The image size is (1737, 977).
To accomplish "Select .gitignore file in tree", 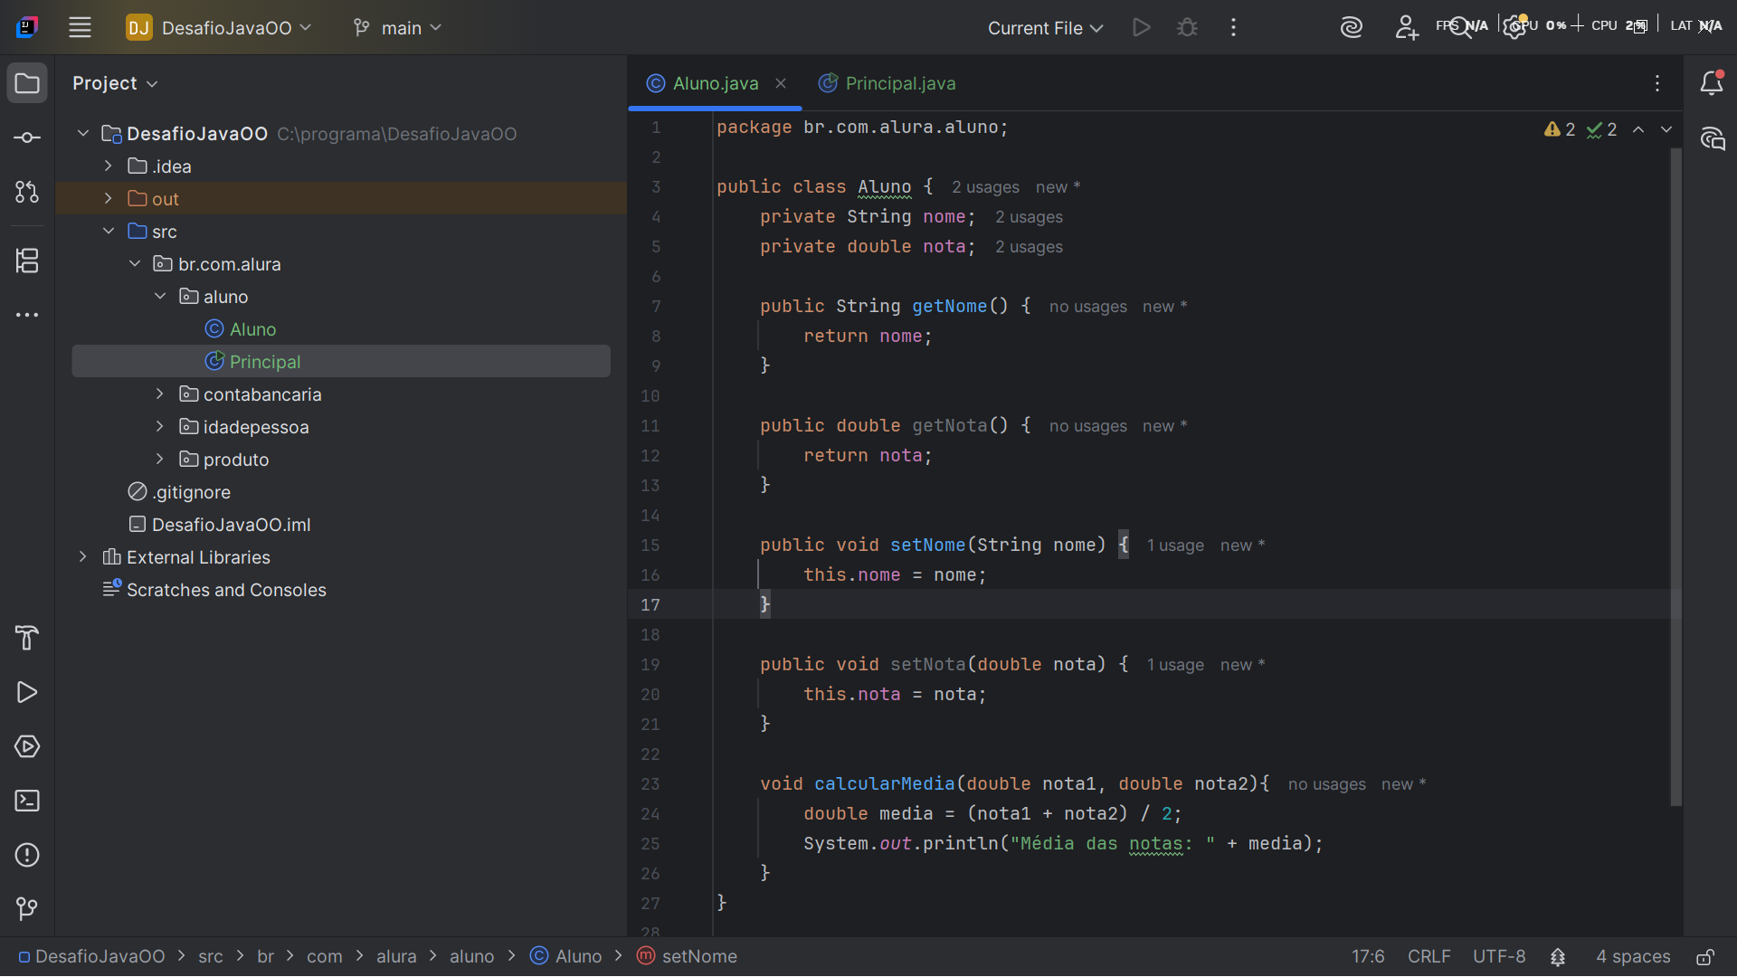I will point(179,492).
